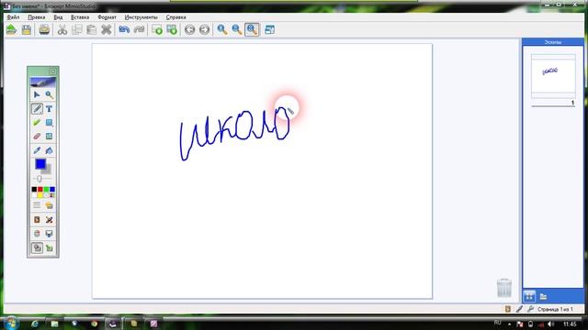Click the pencil icon in status bar
This screenshot has height=330, width=588.
(519, 309)
